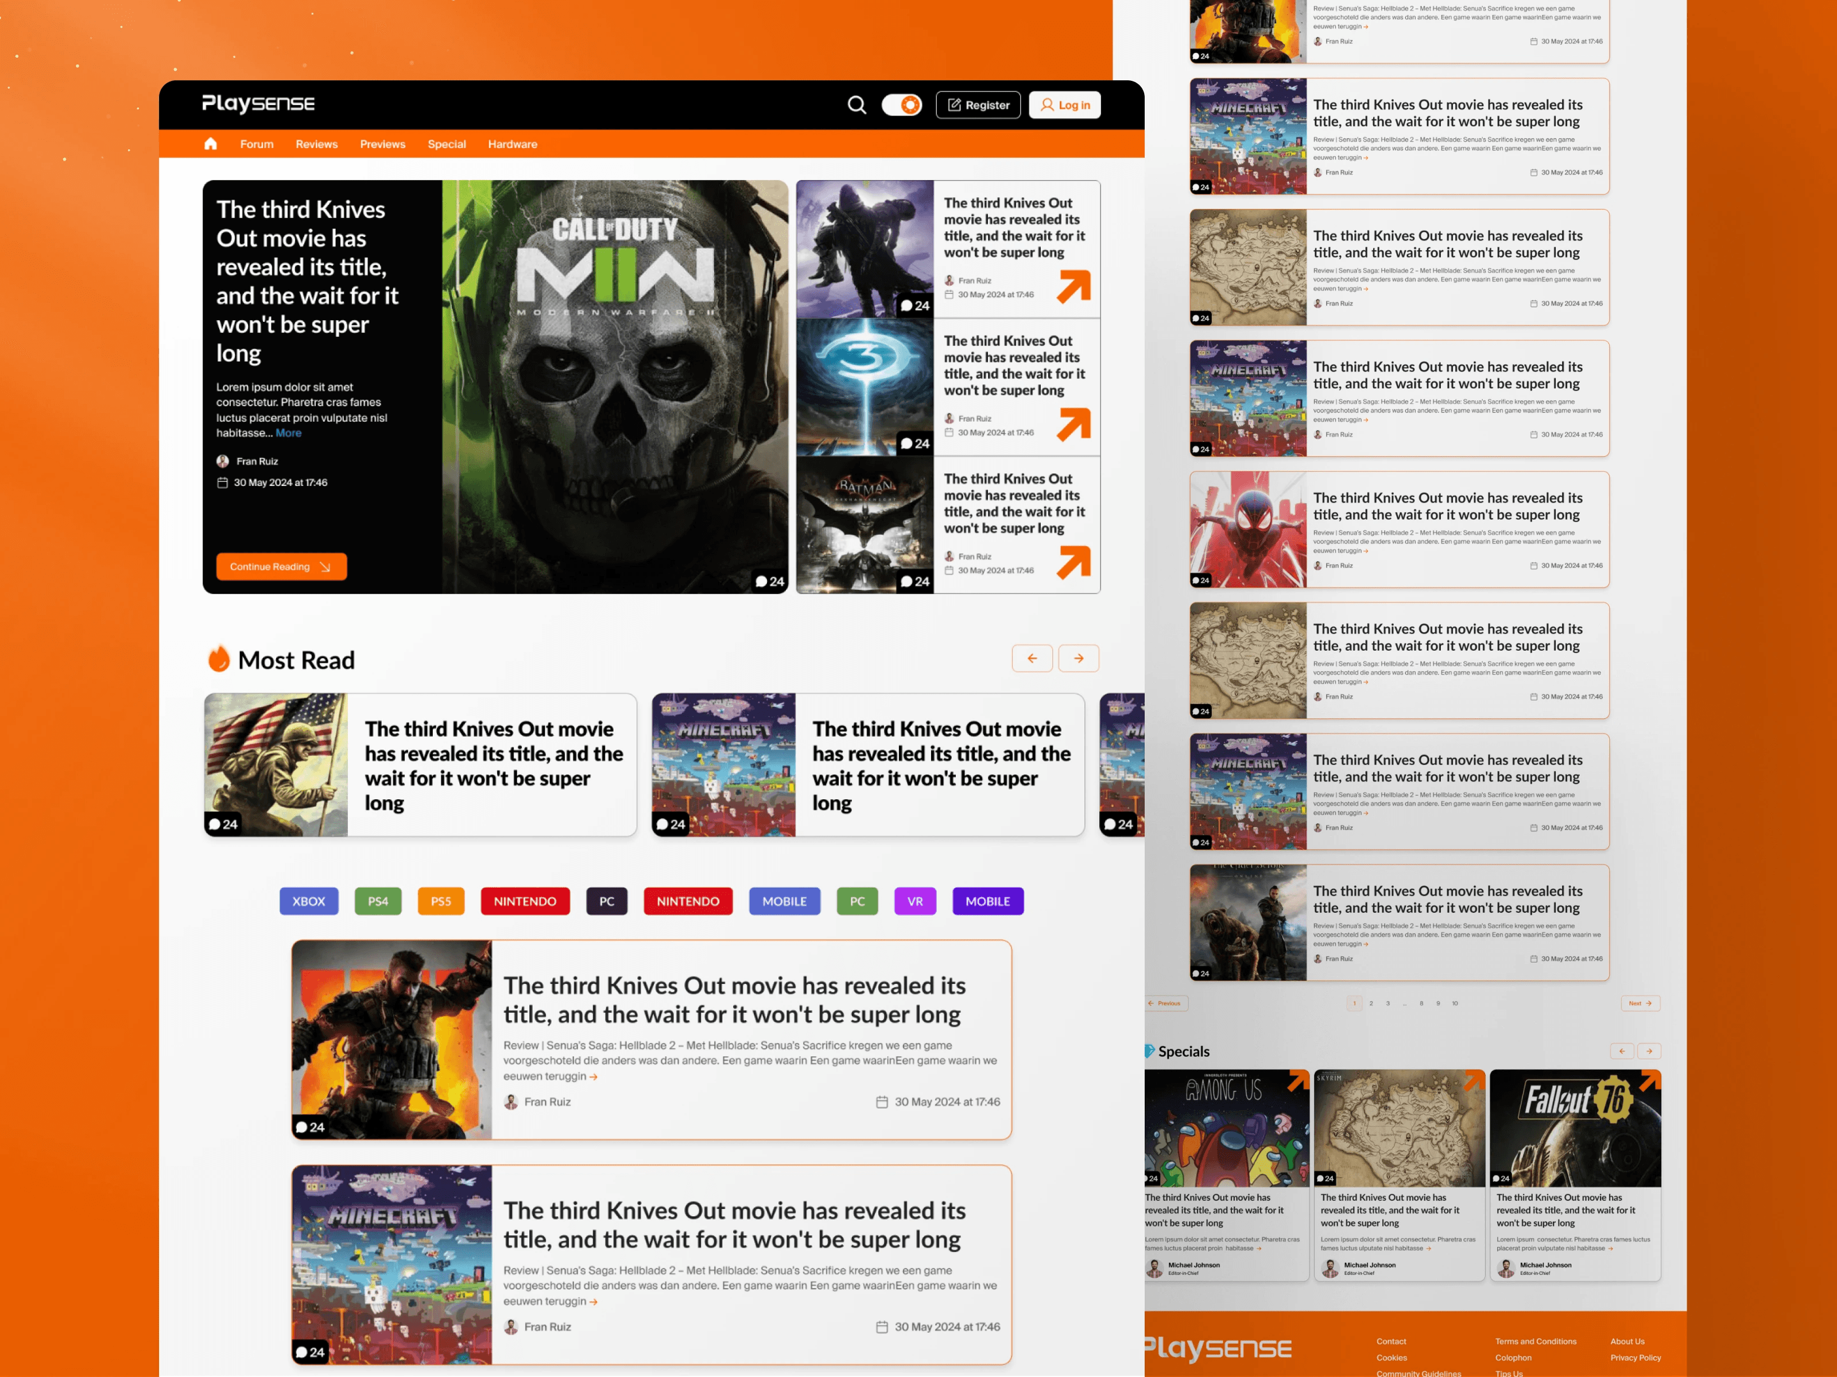Go to the home icon in nav bar
Image resolution: width=1837 pixels, height=1377 pixels.
click(211, 143)
